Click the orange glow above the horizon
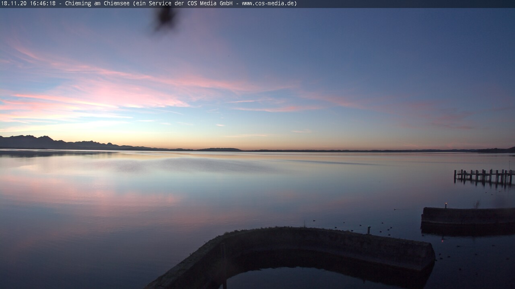This screenshot has height=289, width=515. pyautogui.click(x=257, y=142)
